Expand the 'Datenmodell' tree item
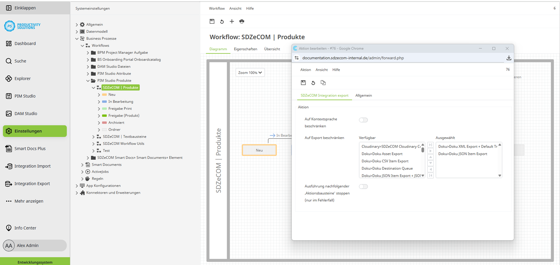Viewport: 560px width, 265px height. pyautogui.click(x=77, y=31)
